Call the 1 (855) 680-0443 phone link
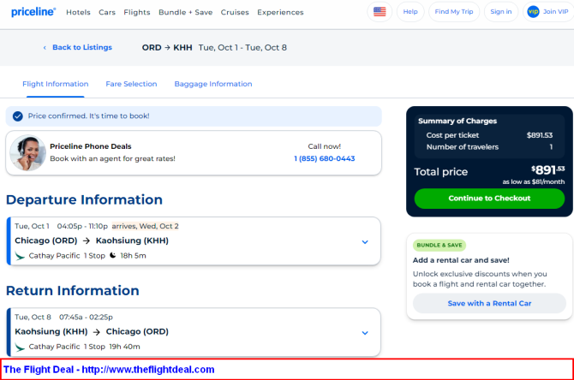The width and height of the screenshot is (574, 380). [x=324, y=158]
